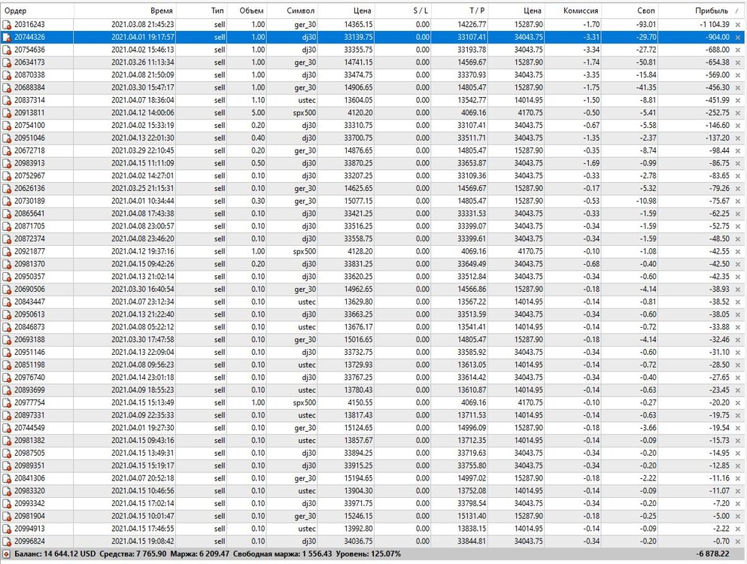Click volume 5.00 of spx500 order
Image resolution: width=747 pixels, height=564 pixels.
click(258, 113)
